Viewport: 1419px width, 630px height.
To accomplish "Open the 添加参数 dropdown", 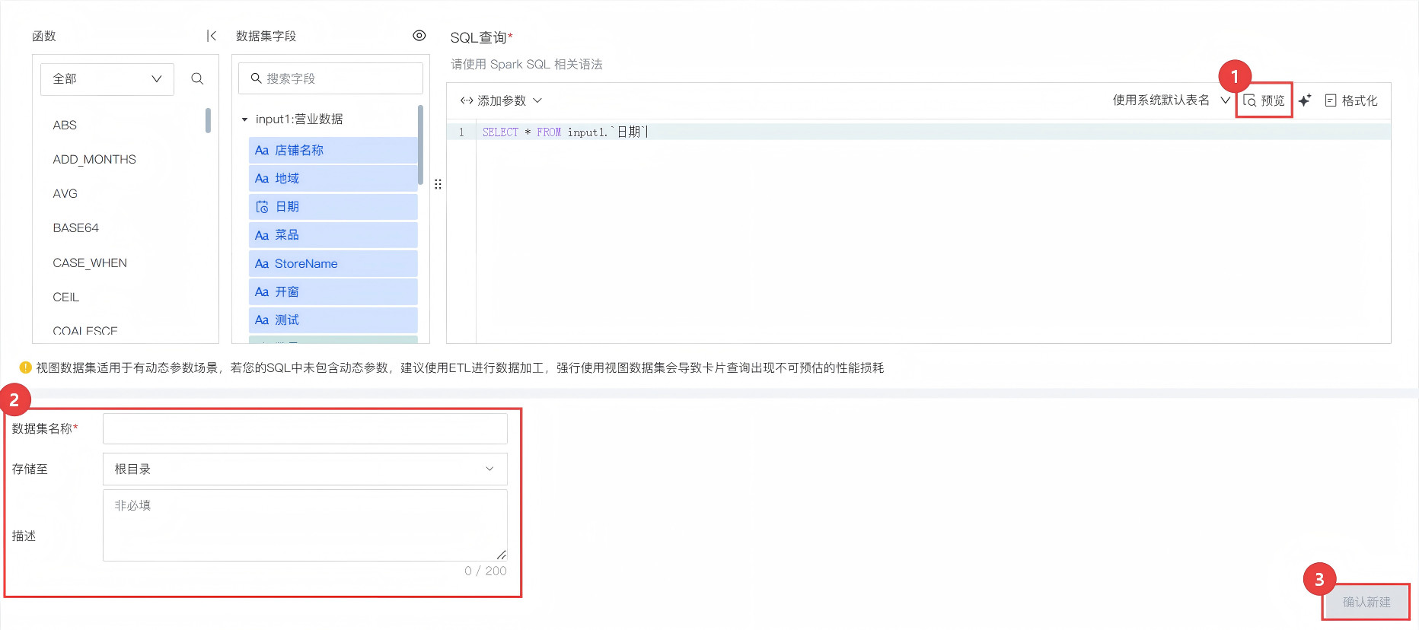I will [x=501, y=100].
